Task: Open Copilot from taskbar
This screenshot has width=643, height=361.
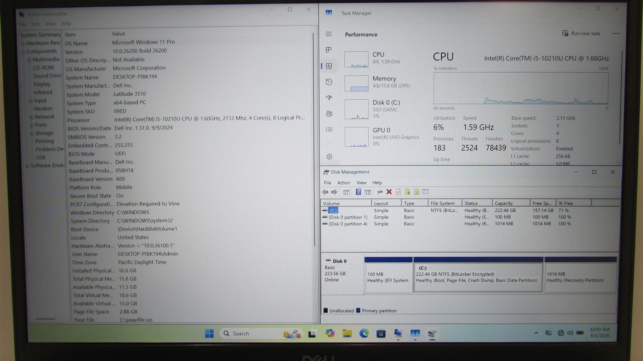Action: 330,333
